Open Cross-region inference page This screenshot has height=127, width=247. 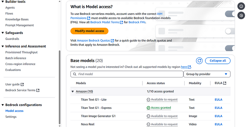(x=20, y=64)
